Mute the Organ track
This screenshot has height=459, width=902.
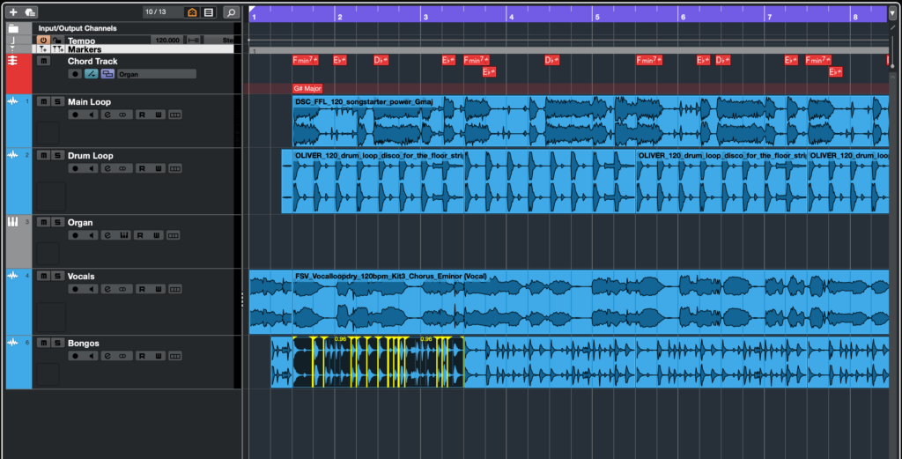coord(44,222)
